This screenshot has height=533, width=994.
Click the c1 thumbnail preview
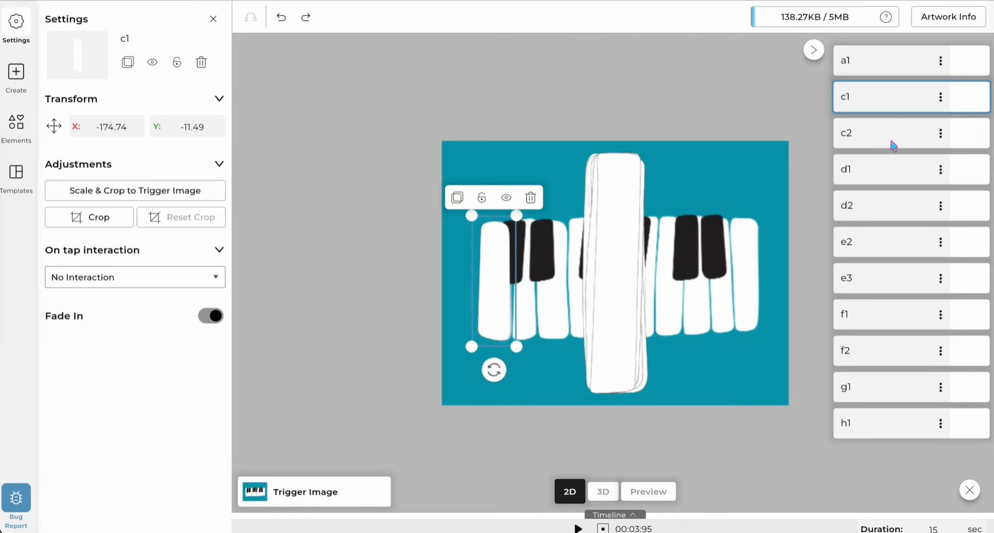point(77,55)
